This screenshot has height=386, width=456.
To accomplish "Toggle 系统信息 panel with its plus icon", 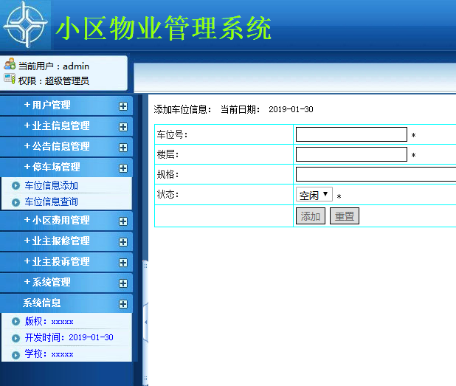I will (x=123, y=304).
